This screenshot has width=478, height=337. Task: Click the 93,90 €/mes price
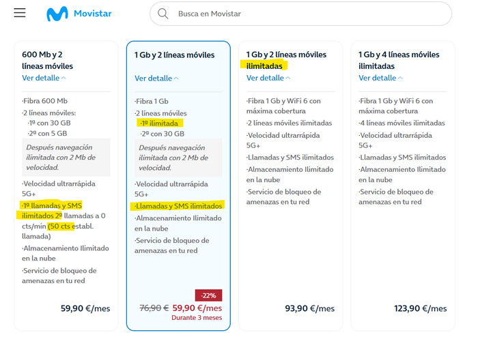click(x=309, y=308)
